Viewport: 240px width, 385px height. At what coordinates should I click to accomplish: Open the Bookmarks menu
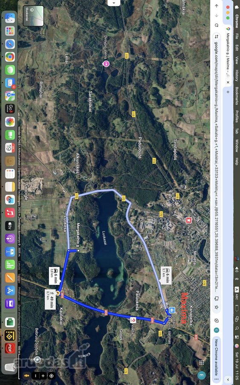pos(237,96)
